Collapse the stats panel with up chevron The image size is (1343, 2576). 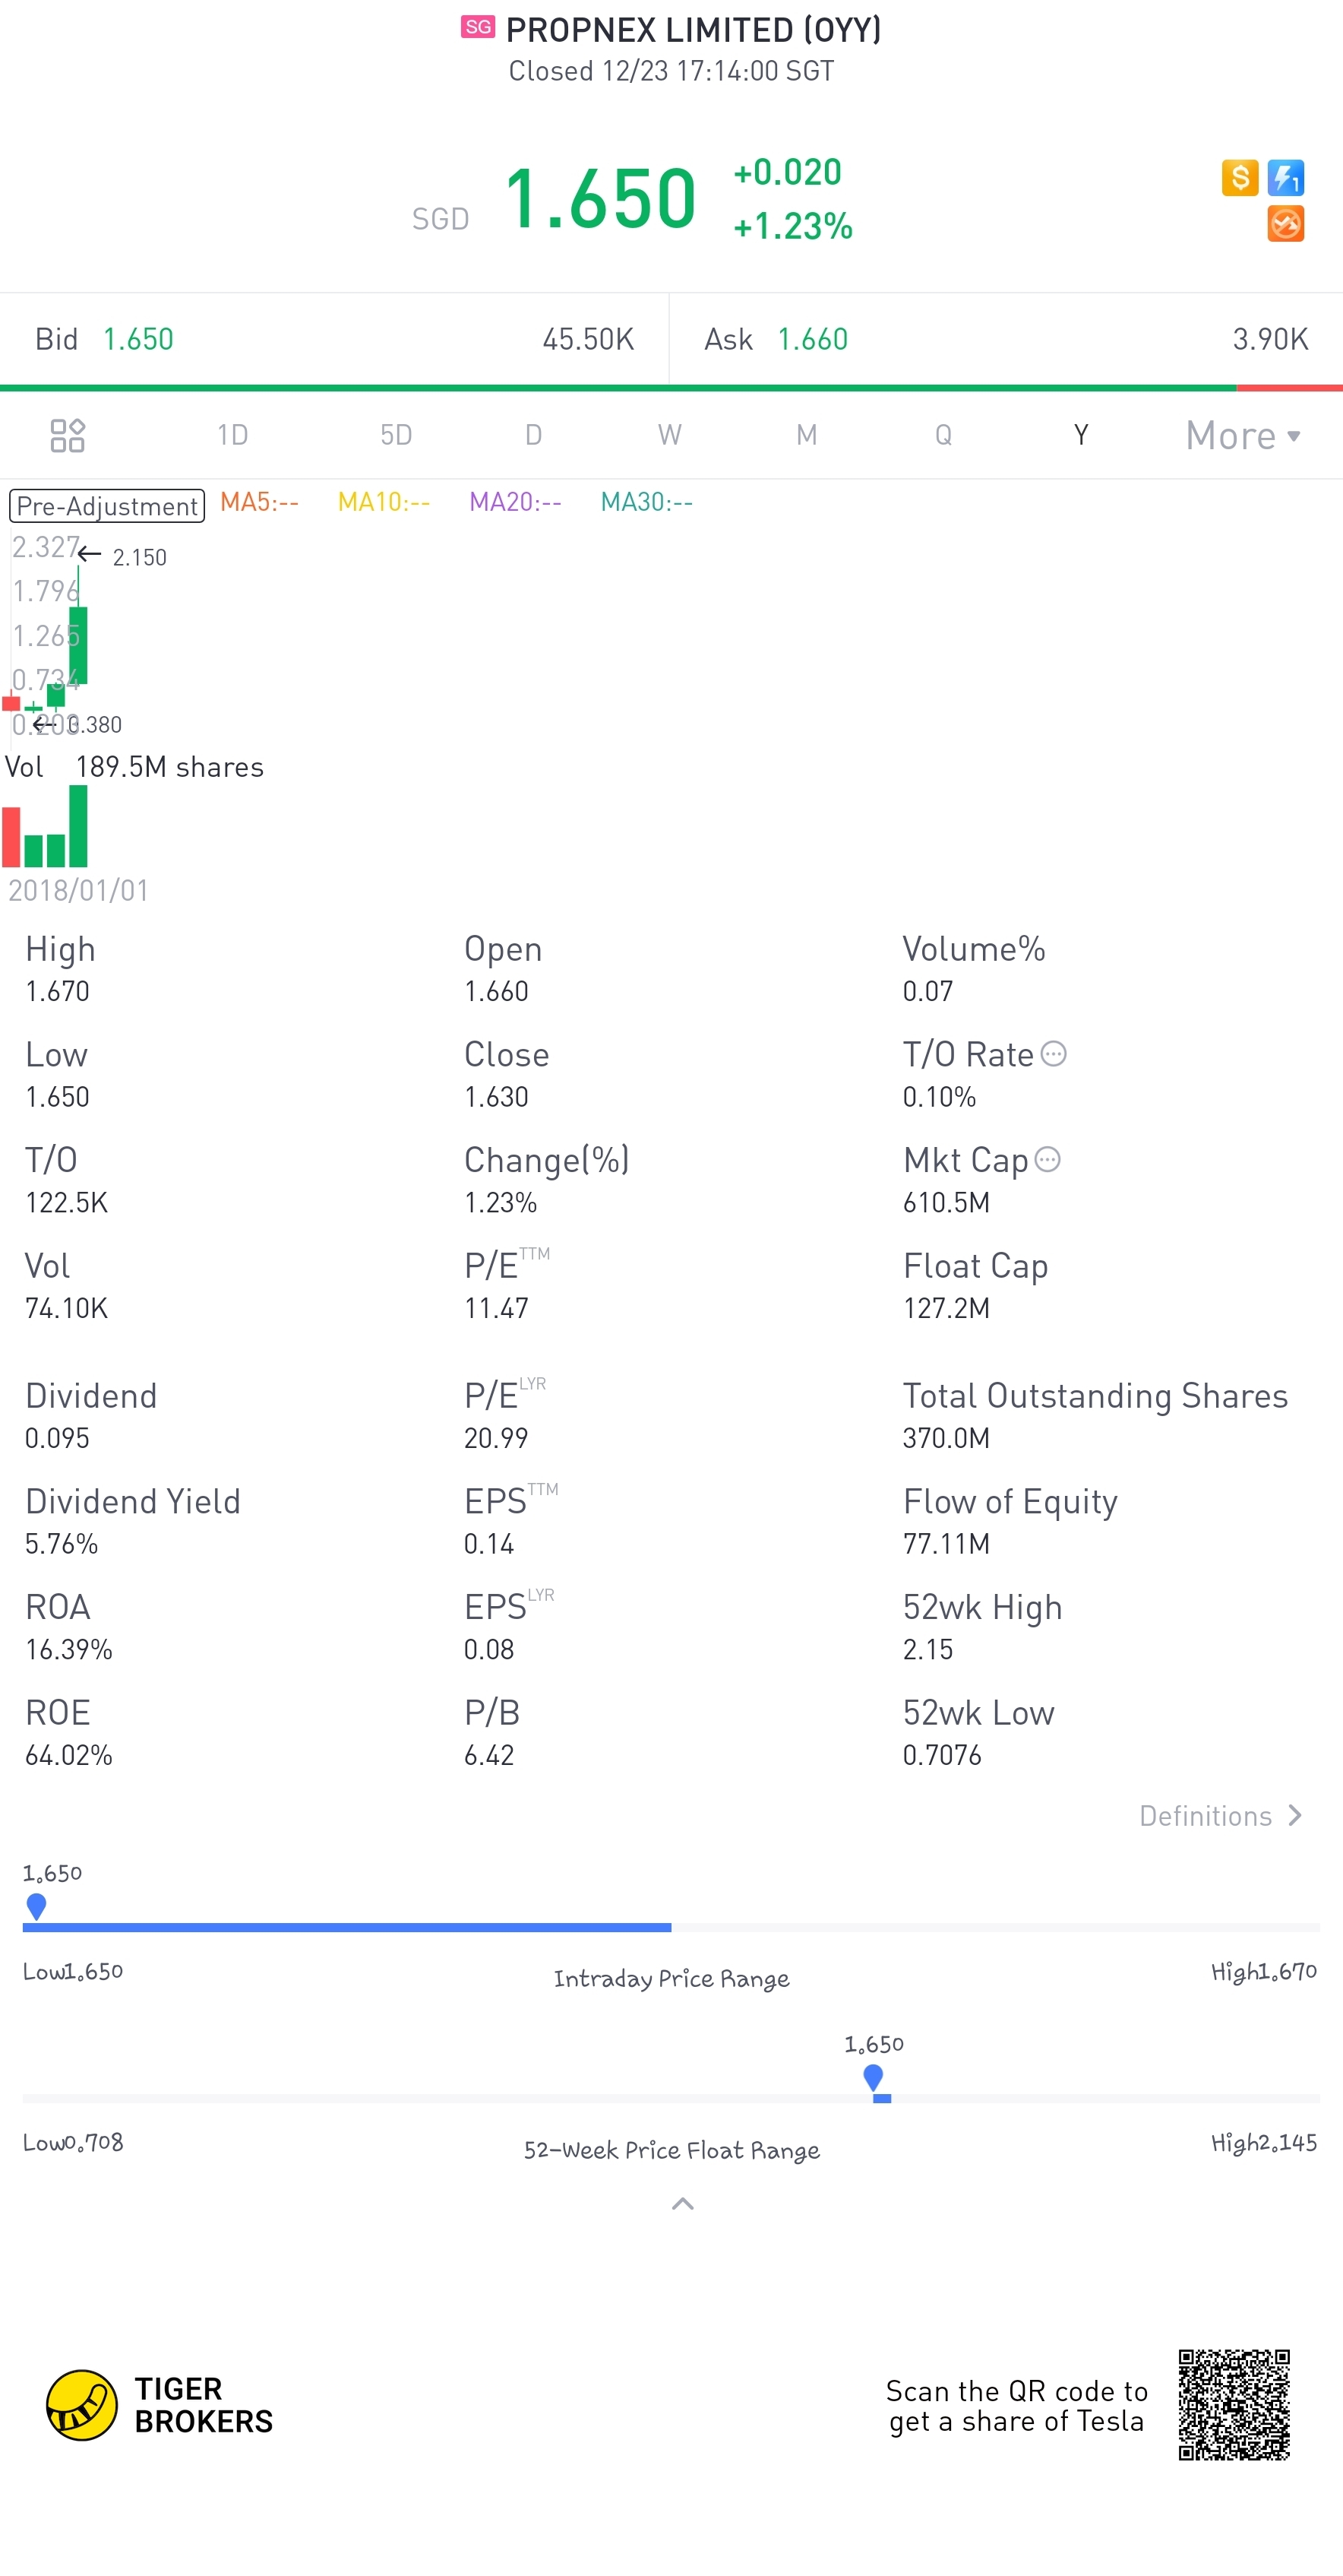coord(682,2204)
